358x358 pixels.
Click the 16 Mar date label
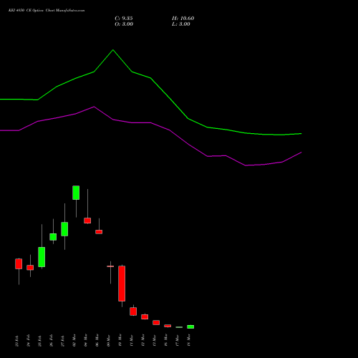click(x=166, y=340)
